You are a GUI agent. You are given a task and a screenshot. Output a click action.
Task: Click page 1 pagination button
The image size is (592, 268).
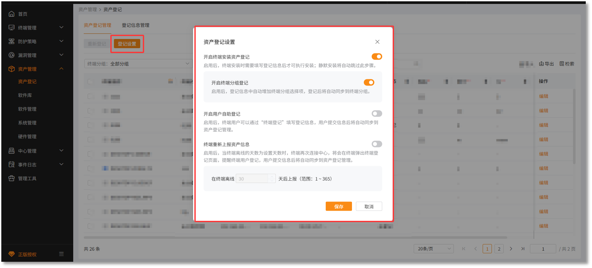pyautogui.click(x=487, y=249)
